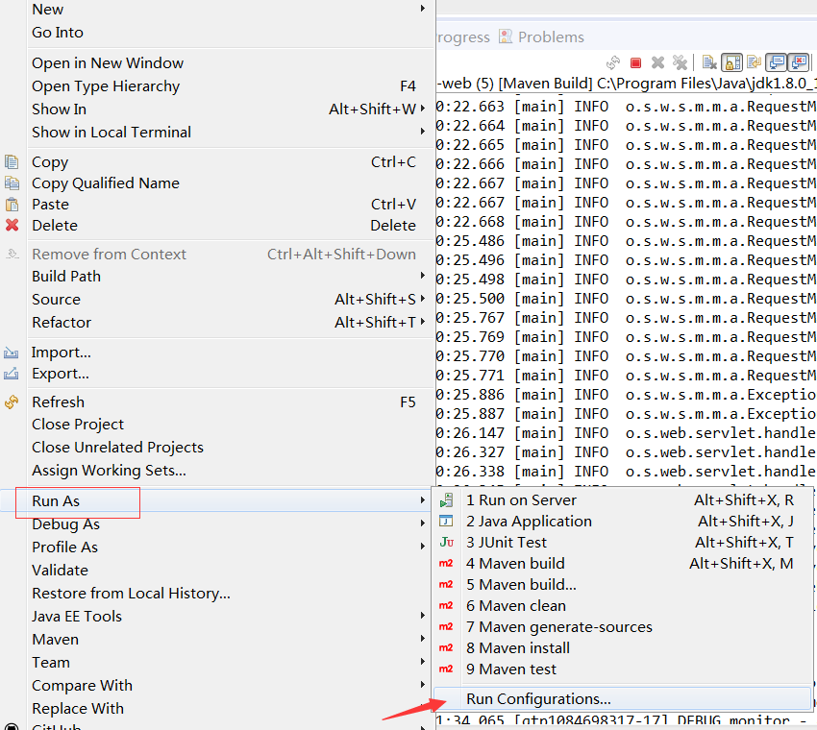Image resolution: width=817 pixels, height=730 pixels.
Task: Switch to the partly hidden Progress tab
Action: (463, 36)
